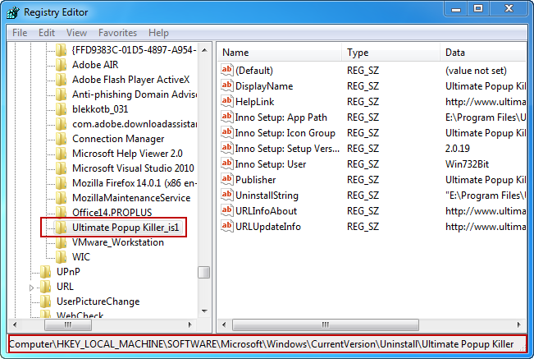Viewport: 534px width, 359px height.
Task: Select the Inno Setup: Setup Vers... value
Action: point(287,149)
